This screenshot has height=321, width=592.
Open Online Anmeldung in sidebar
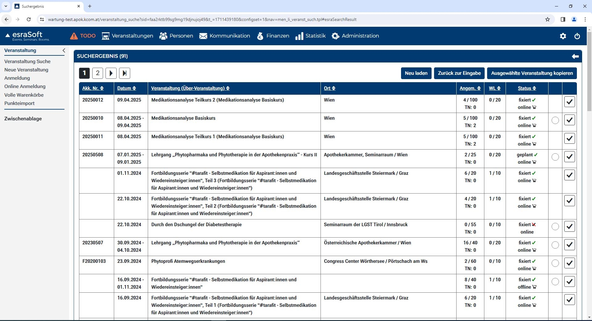point(25,86)
